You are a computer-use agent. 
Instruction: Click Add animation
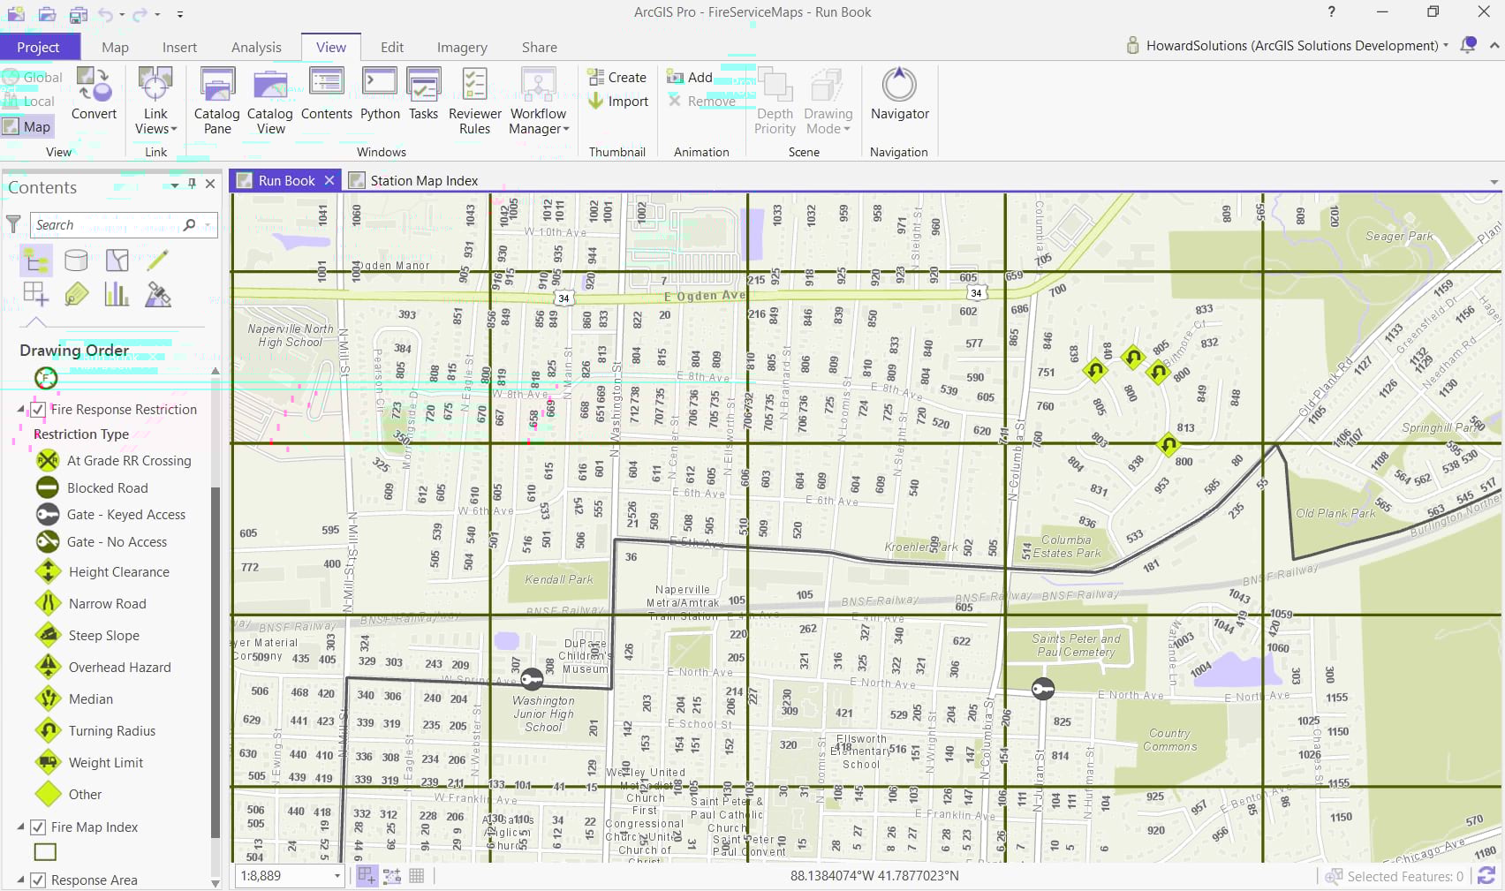pos(690,78)
